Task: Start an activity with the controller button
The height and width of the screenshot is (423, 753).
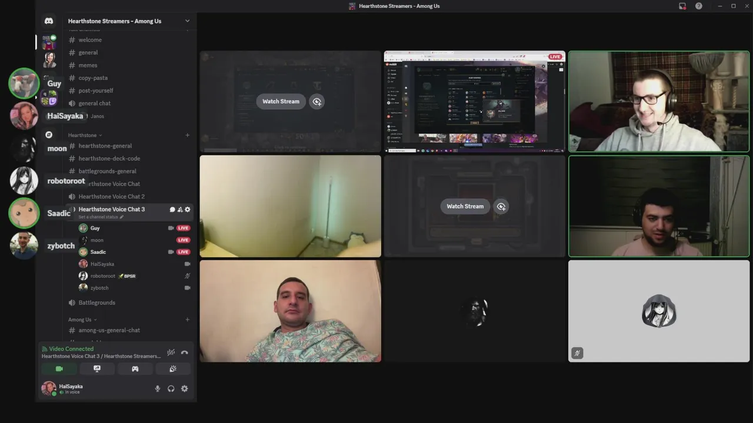Action: point(135,369)
